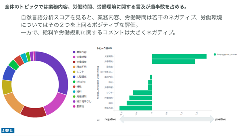Click the small icon beside the negative label
This screenshot has width=239, height=136.
[x=98, y=120]
